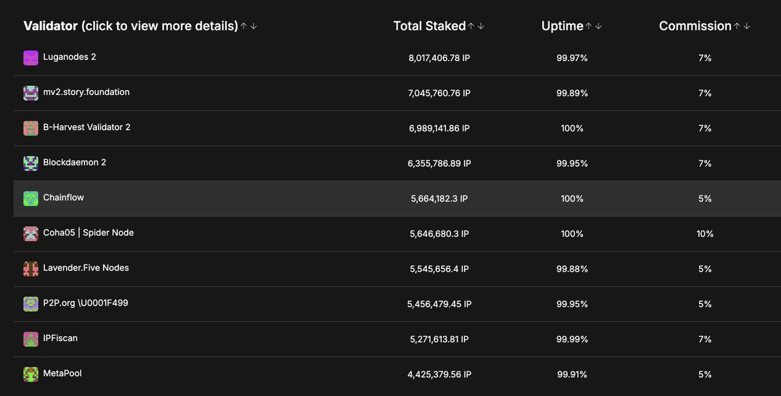Click the 7,045,760.76 IP staked value

[439, 93]
